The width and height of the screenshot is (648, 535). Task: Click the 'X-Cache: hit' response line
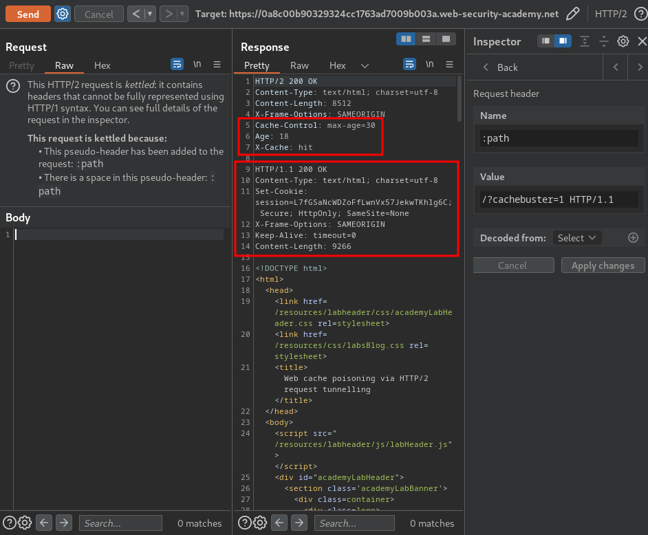click(283, 147)
